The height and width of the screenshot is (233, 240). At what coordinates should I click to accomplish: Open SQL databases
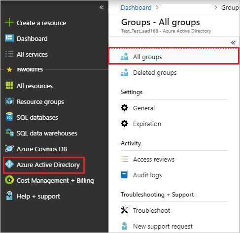coord(37,117)
